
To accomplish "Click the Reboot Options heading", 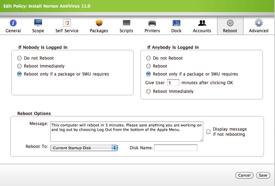I will coord(34,114).
